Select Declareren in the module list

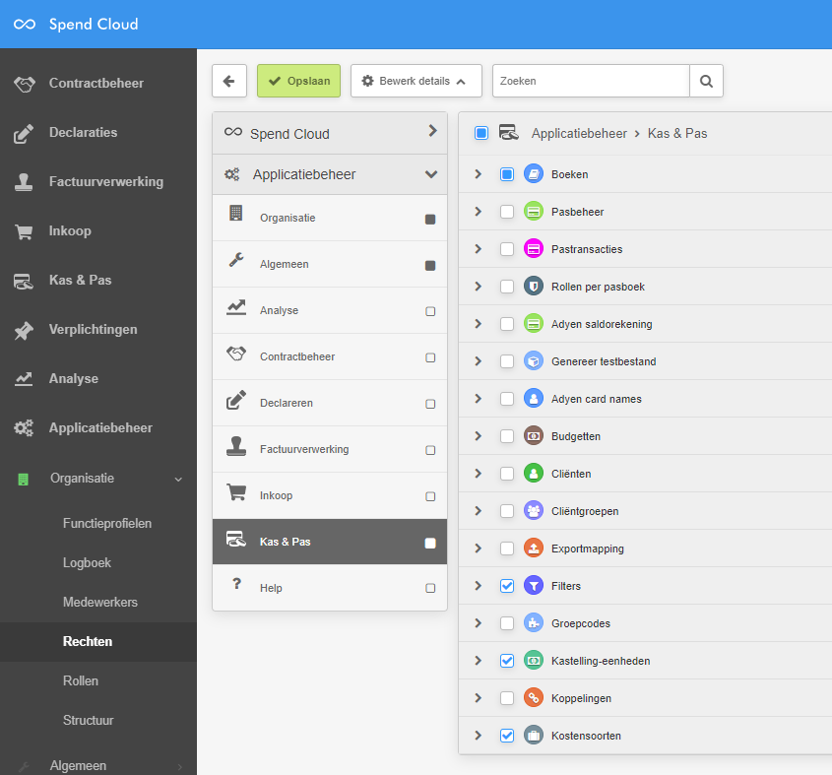pos(330,403)
